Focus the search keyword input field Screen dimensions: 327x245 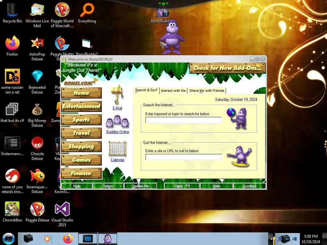click(184, 120)
